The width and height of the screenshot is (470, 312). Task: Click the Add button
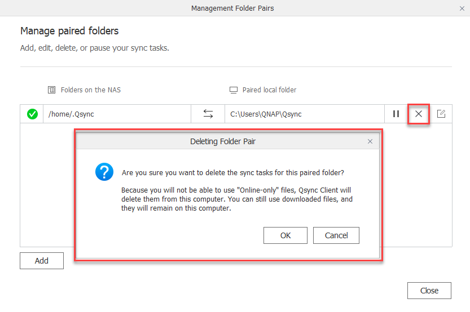[x=42, y=261]
